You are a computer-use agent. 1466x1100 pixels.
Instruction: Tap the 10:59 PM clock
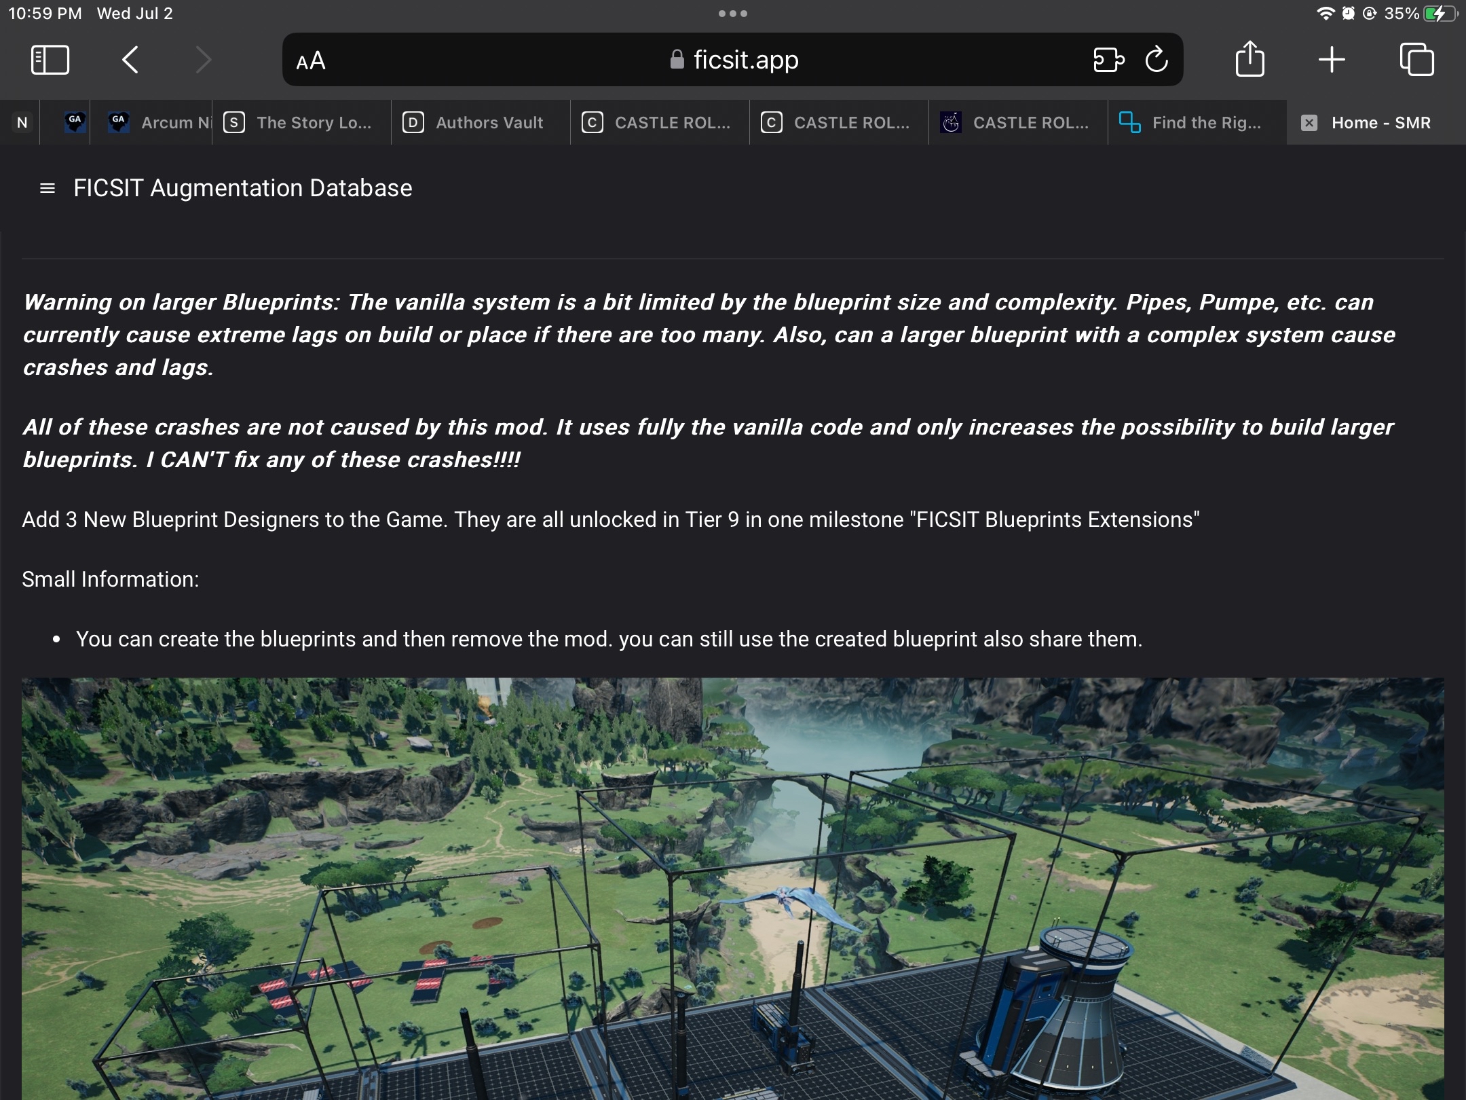45,14
